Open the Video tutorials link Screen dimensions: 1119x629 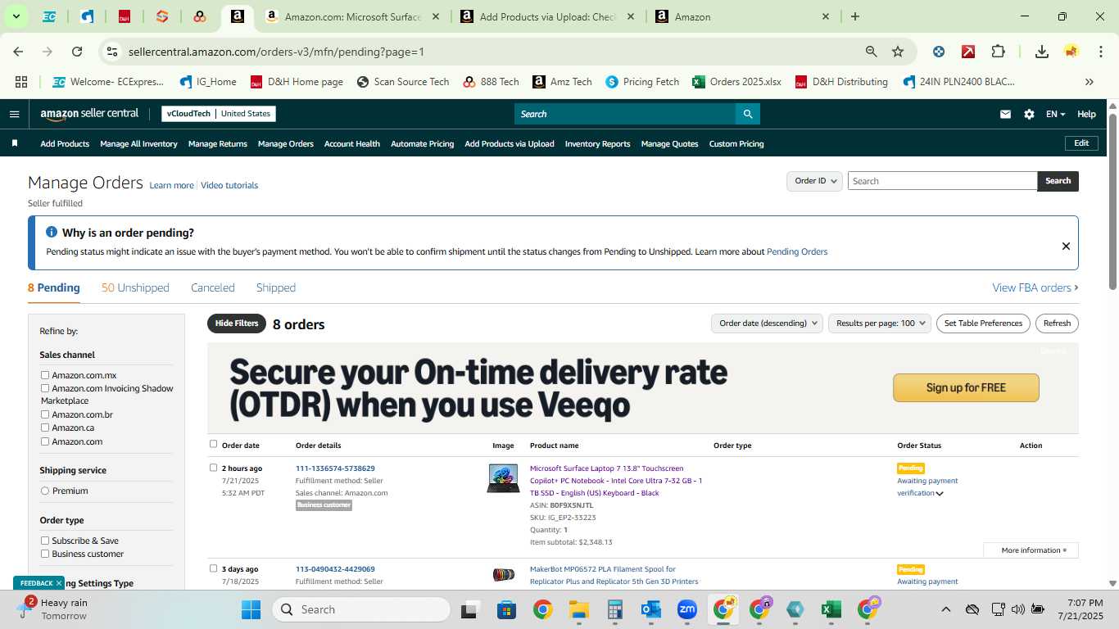[229, 185]
